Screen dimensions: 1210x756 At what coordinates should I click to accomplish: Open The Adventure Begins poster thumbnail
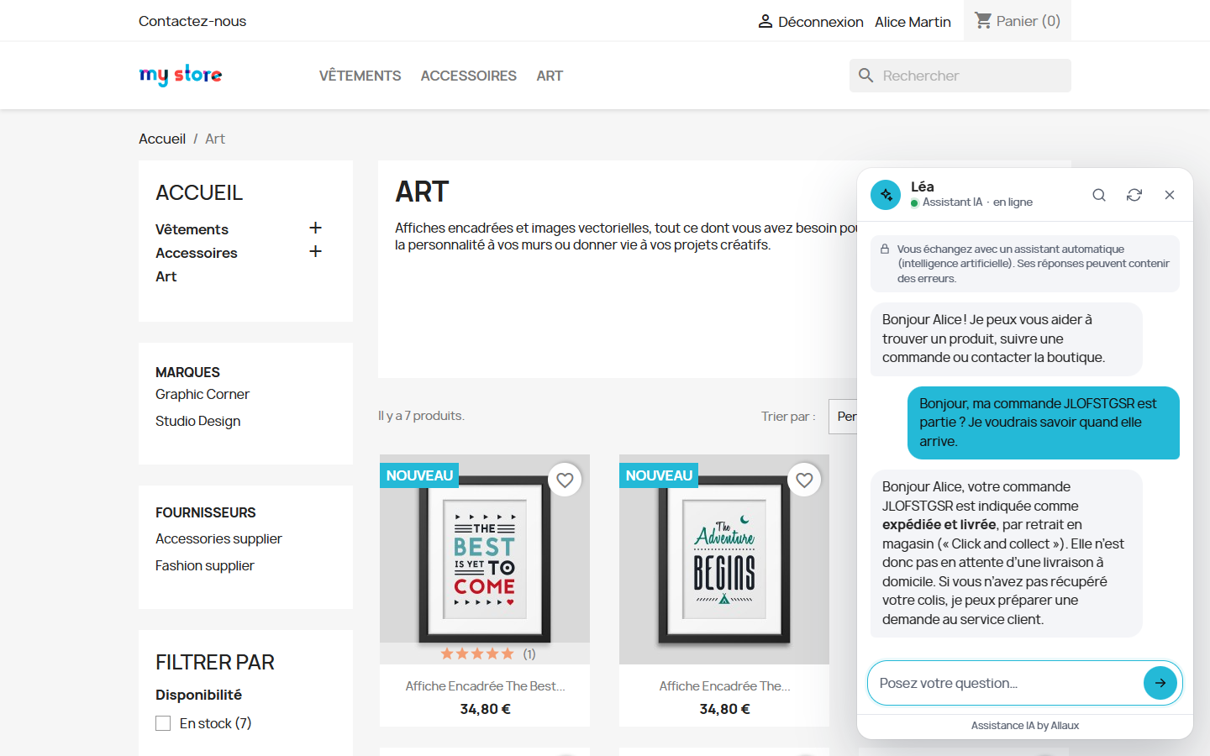(x=724, y=559)
